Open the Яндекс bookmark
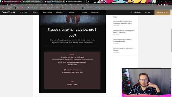 4,8
